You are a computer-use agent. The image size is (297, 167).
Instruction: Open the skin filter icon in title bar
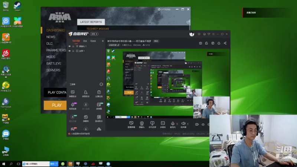point(209,34)
